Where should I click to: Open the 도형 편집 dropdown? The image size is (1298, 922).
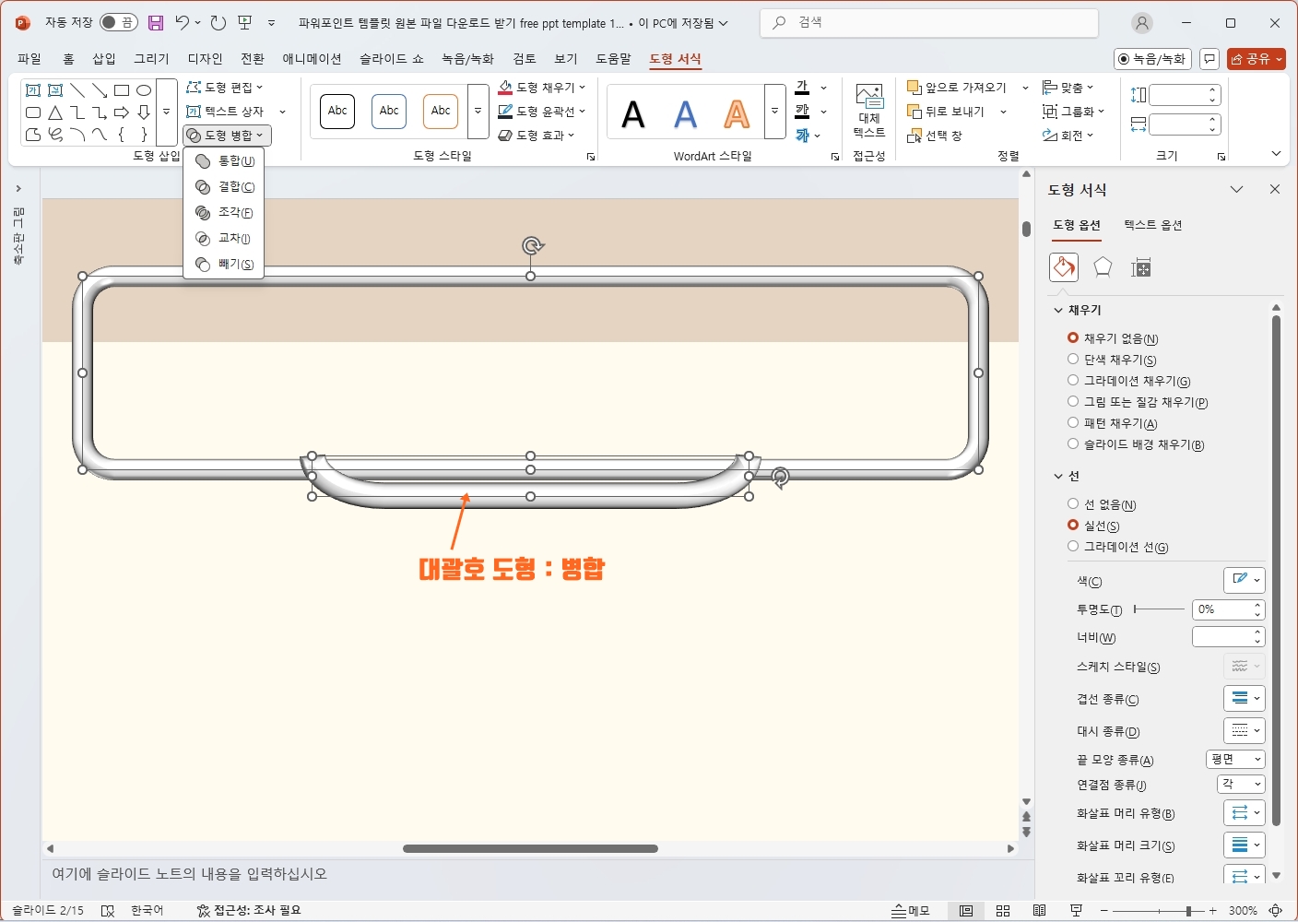(225, 88)
